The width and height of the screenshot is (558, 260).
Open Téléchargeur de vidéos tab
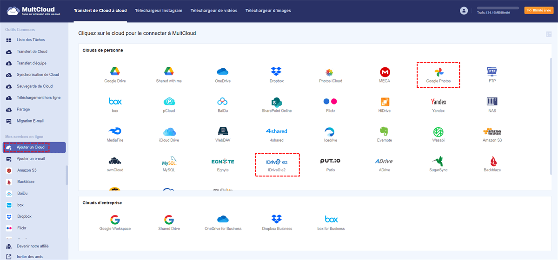pos(214,10)
